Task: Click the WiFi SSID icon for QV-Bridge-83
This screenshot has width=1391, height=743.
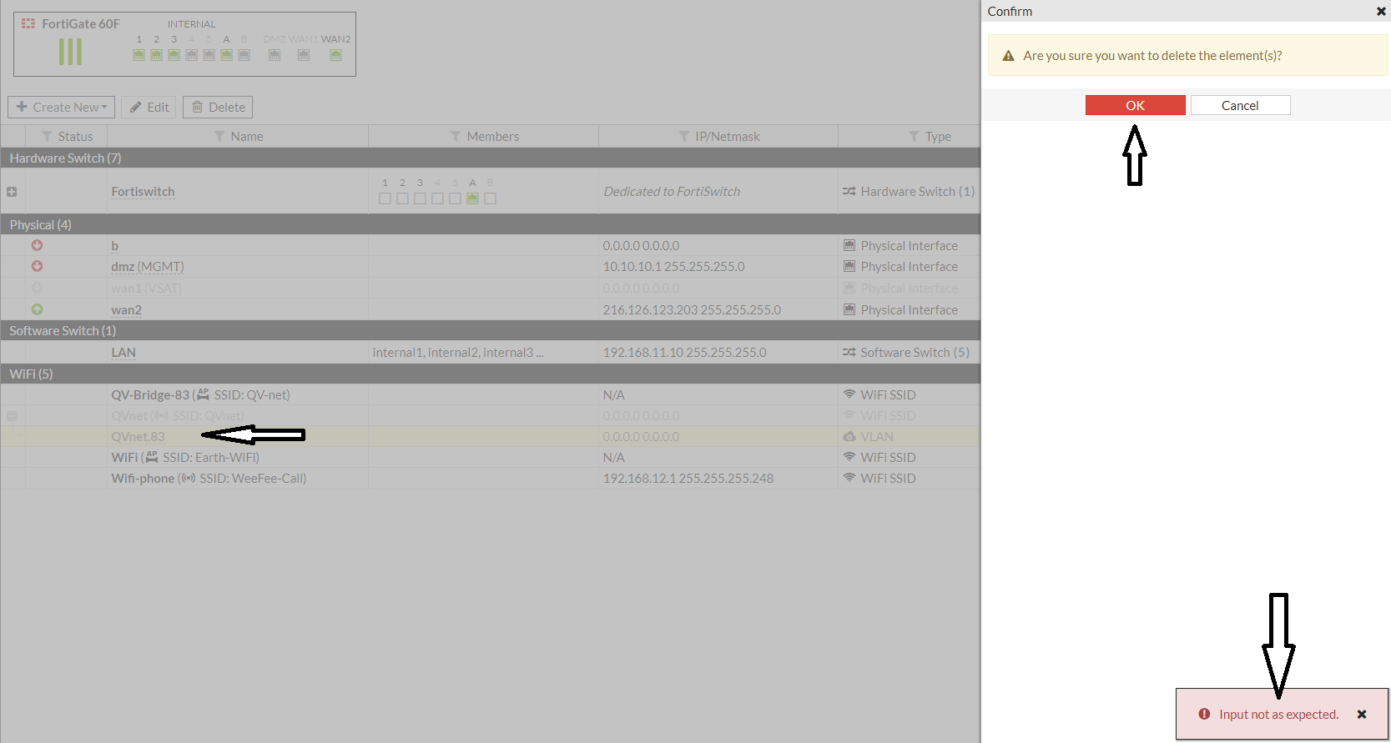Action: (x=849, y=394)
